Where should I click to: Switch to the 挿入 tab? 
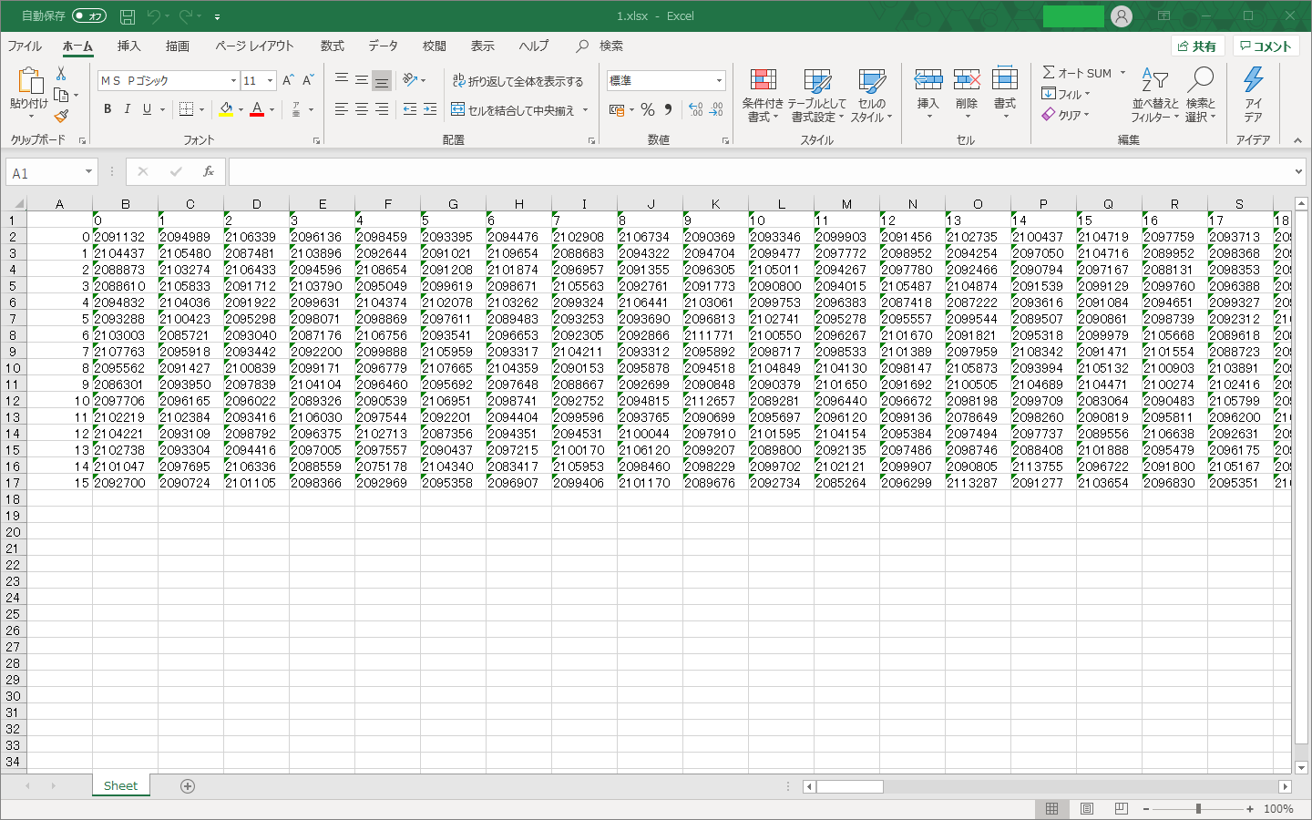[128, 46]
